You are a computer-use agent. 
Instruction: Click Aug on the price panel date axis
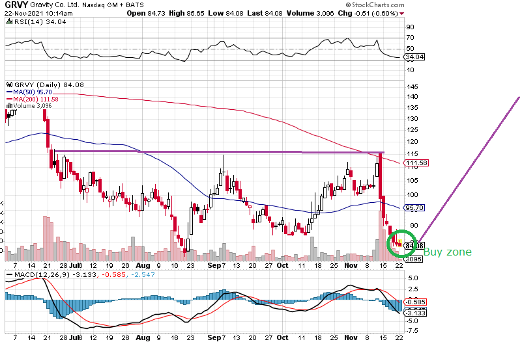[x=143, y=266]
